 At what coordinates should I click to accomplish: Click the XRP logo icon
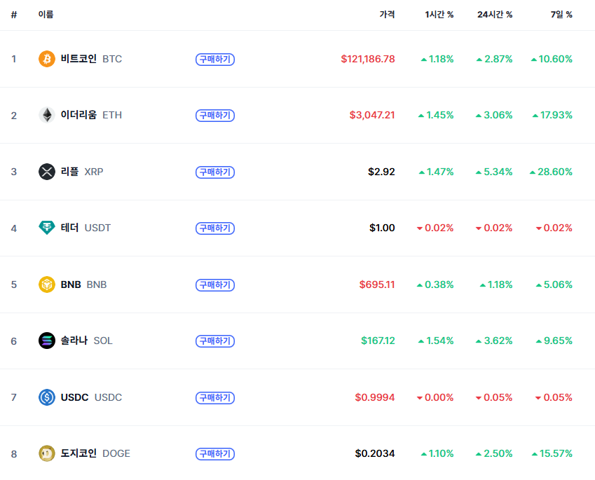46,172
